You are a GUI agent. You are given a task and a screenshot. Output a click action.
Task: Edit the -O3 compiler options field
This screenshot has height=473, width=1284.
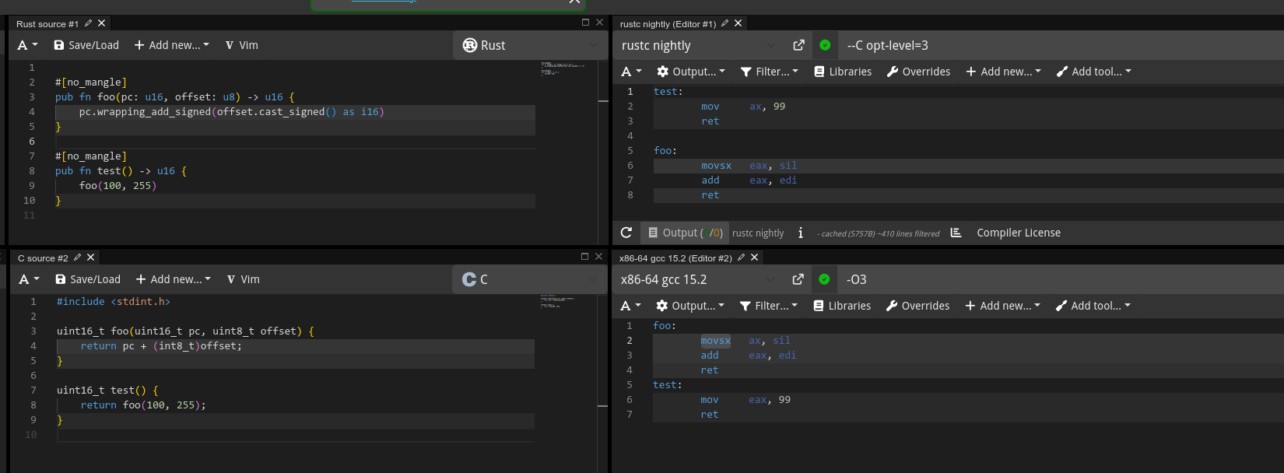tap(1061, 279)
